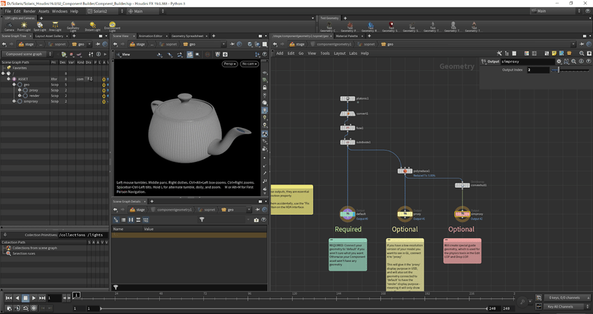Switch to the Geometry Spreadsheet tab
Screen dimensions: 593x314
(188, 37)
